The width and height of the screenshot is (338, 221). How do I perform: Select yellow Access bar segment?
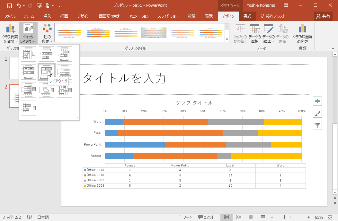[266, 156]
